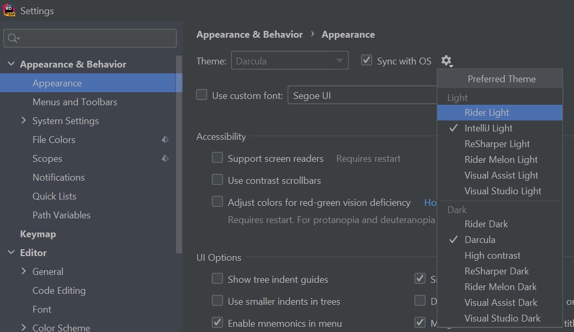The height and width of the screenshot is (332, 574).
Task: Select Darcula in preferred theme list
Action: 500,240
